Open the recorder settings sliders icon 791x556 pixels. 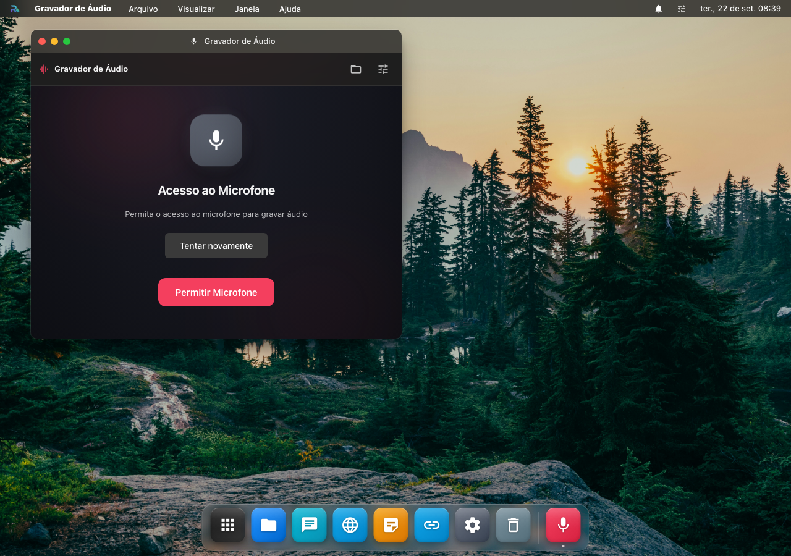tap(383, 69)
